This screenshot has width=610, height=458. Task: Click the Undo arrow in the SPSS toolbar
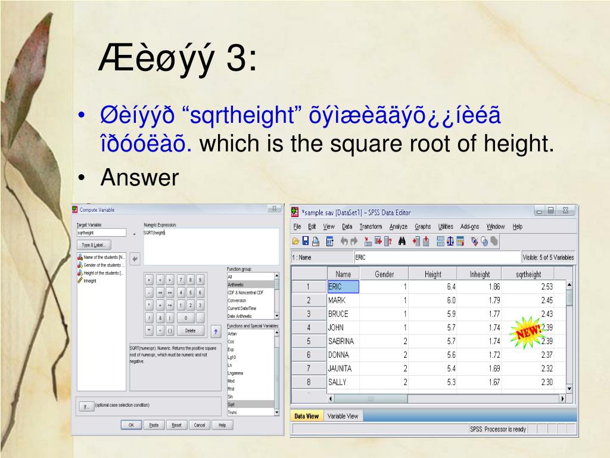point(344,242)
